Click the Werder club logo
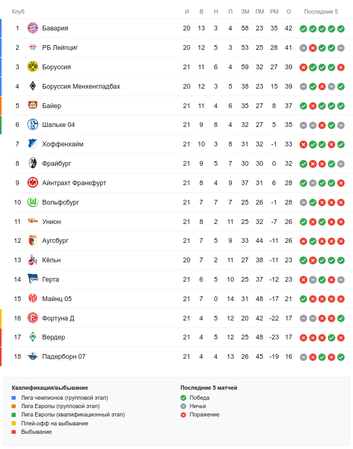The height and width of the screenshot is (449, 353). coord(33,337)
